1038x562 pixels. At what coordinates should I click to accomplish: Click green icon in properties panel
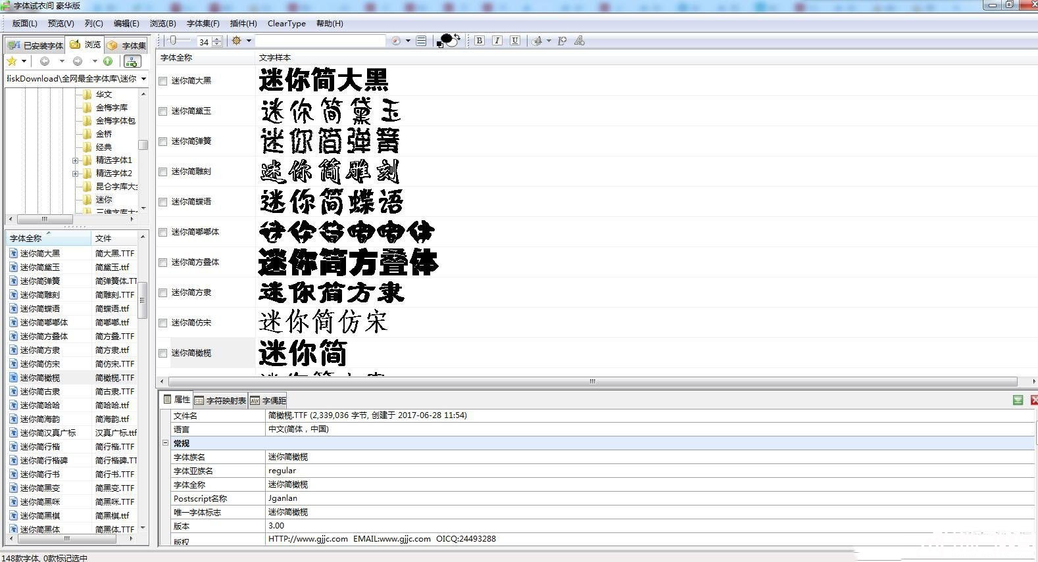click(x=1018, y=400)
